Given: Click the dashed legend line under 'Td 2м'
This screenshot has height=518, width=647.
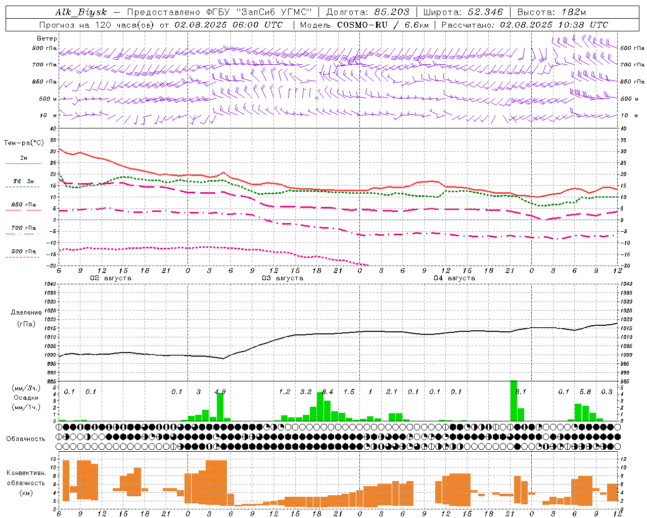Looking at the screenshot, I should (22, 187).
